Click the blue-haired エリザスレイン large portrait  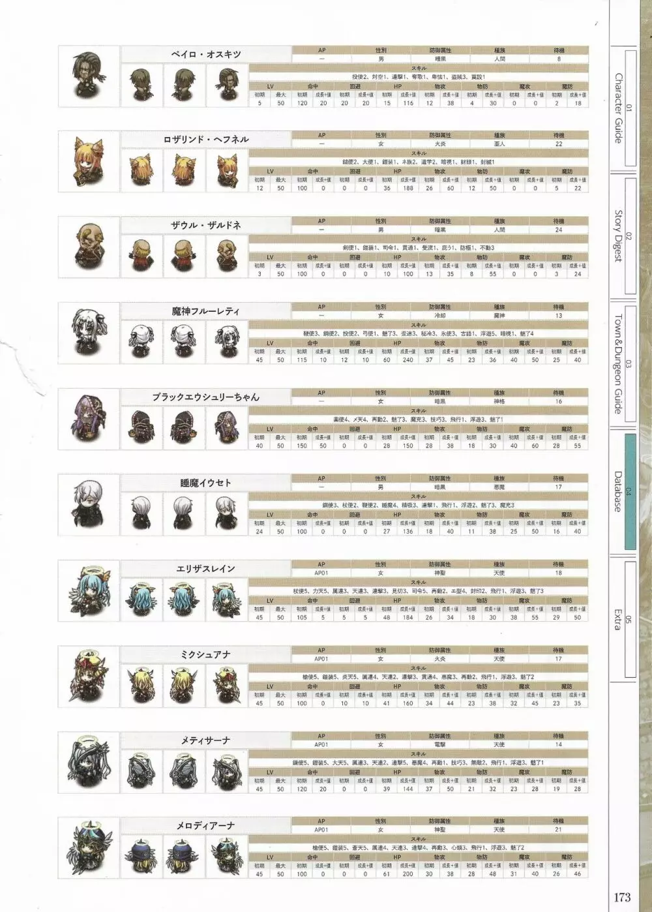click(x=89, y=591)
